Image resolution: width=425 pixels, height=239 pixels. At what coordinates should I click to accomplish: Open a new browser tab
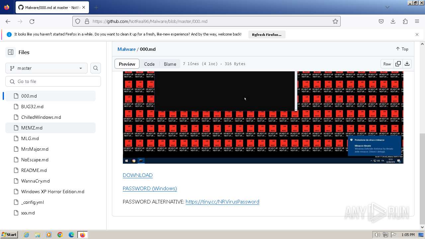click(96, 7)
